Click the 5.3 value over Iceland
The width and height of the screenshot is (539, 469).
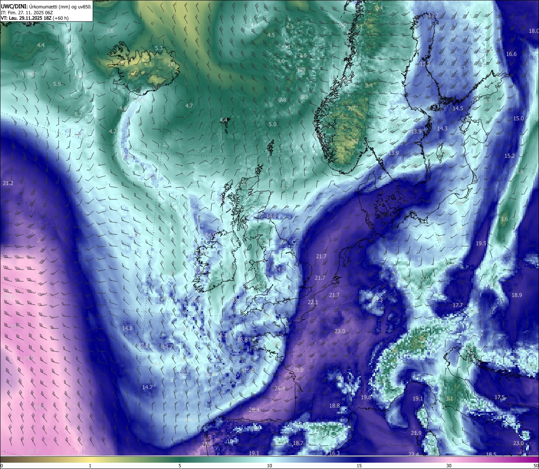[x=159, y=48]
